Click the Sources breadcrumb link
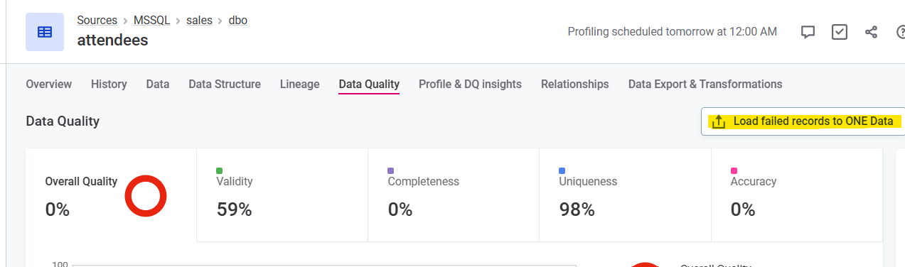Screen dimensions: 905x267 [97, 20]
